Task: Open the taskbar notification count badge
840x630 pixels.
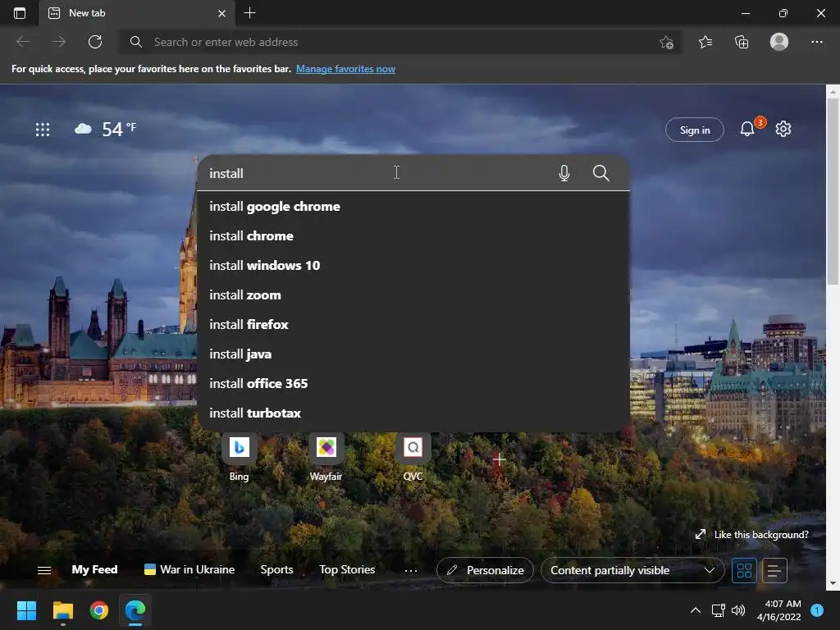Action: tap(817, 610)
